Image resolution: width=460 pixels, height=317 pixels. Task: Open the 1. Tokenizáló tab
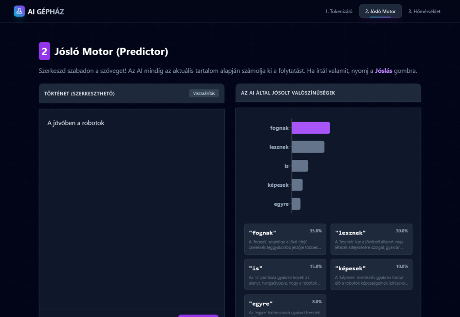339,11
